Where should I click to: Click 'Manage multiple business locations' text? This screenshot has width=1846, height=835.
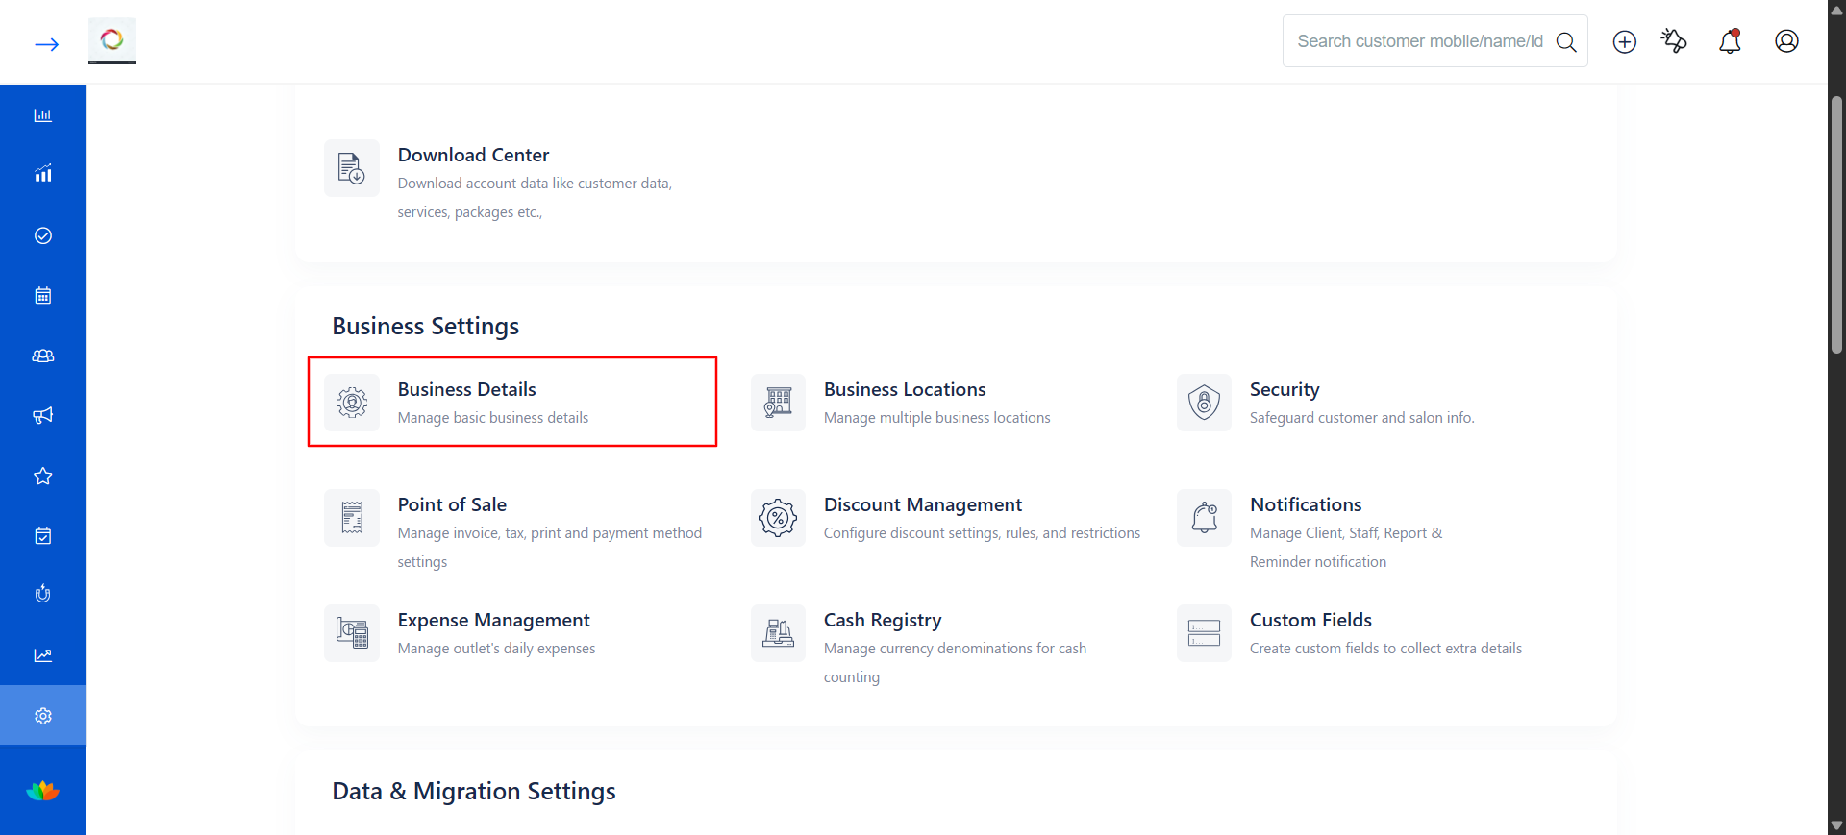[937, 418]
